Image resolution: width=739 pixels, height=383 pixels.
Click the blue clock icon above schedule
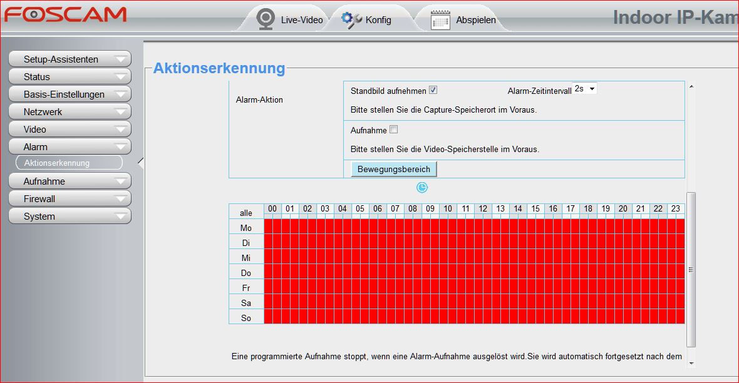[422, 188]
